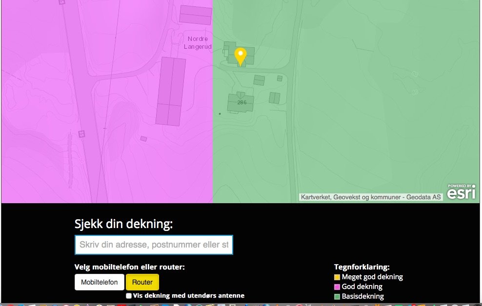Click the road 35 shield on map
The image size is (482, 306).
[81, 134]
